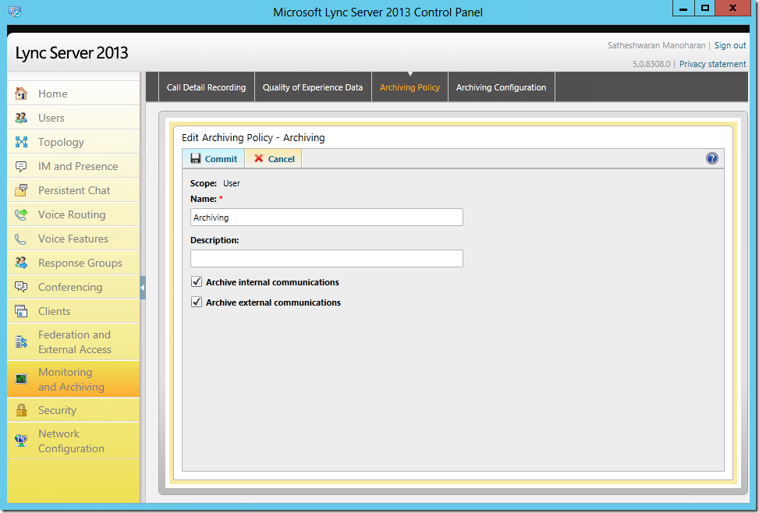Click the Network Configuration globe icon
The width and height of the screenshot is (759, 513).
pyautogui.click(x=21, y=440)
